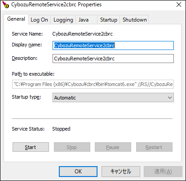Click the Path to executable field
This screenshot has width=186, height=181.
tap(93, 84)
